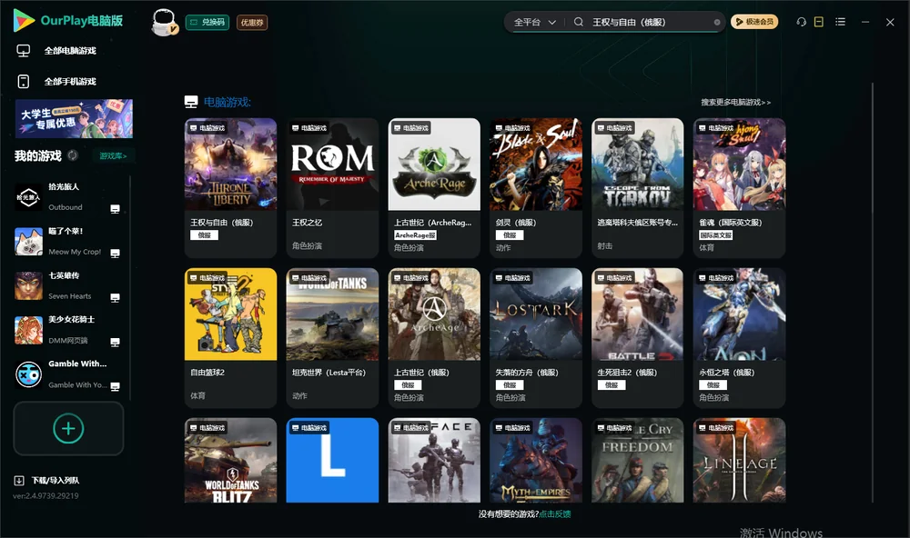Open the 自由篮球2 game card

(230, 337)
